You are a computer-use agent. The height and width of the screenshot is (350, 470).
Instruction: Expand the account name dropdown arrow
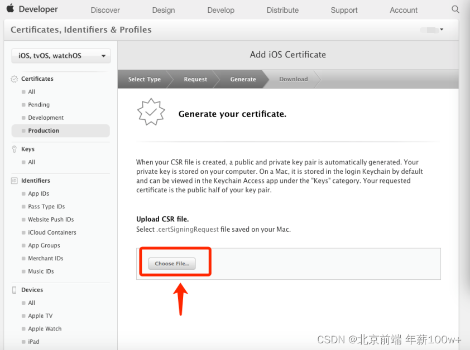pyautogui.click(x=442, y=30)
